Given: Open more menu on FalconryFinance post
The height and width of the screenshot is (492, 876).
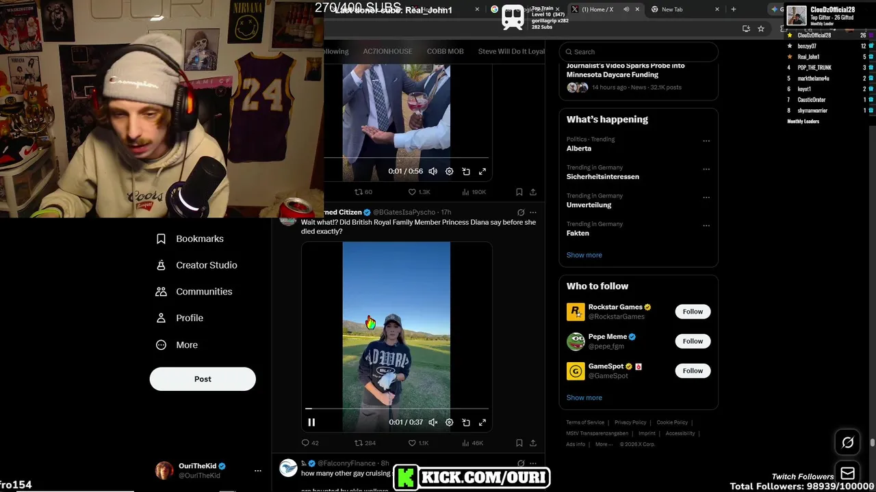Looking at the screenshot, I should (x=533, y=463).
